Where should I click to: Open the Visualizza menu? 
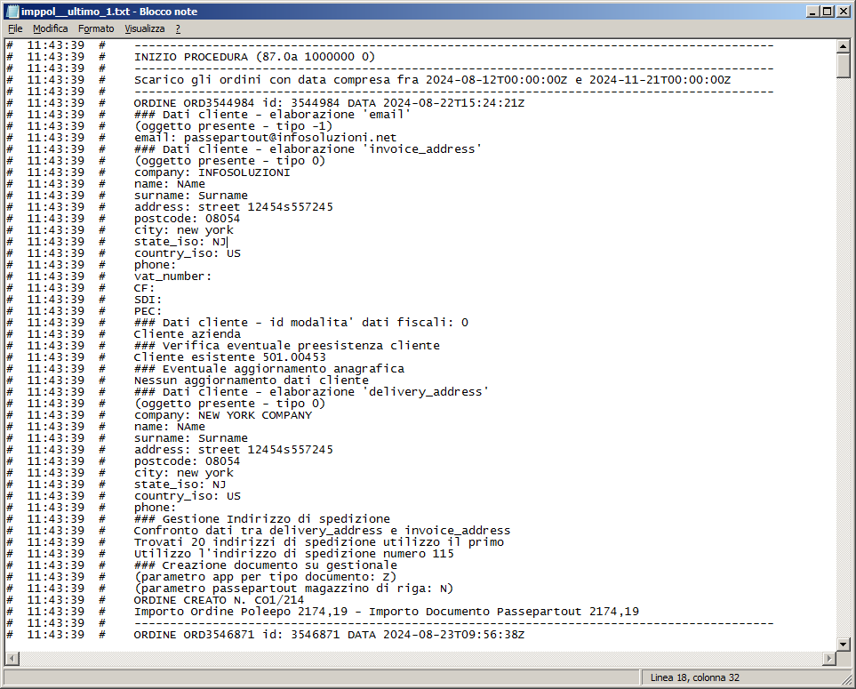click(144, 28)
